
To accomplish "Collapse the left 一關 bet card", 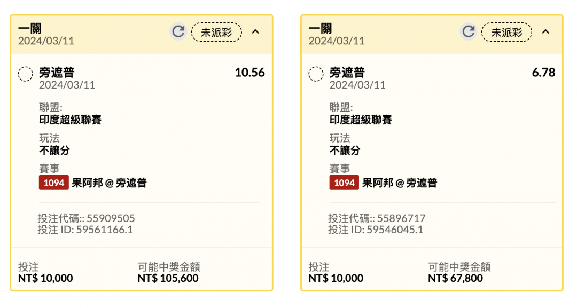I will click(x=255, y=32).
